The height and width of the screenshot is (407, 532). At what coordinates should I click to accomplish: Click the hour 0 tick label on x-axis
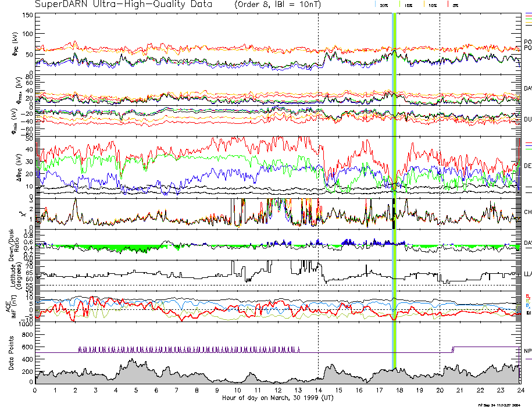click(x=35, y=391)
